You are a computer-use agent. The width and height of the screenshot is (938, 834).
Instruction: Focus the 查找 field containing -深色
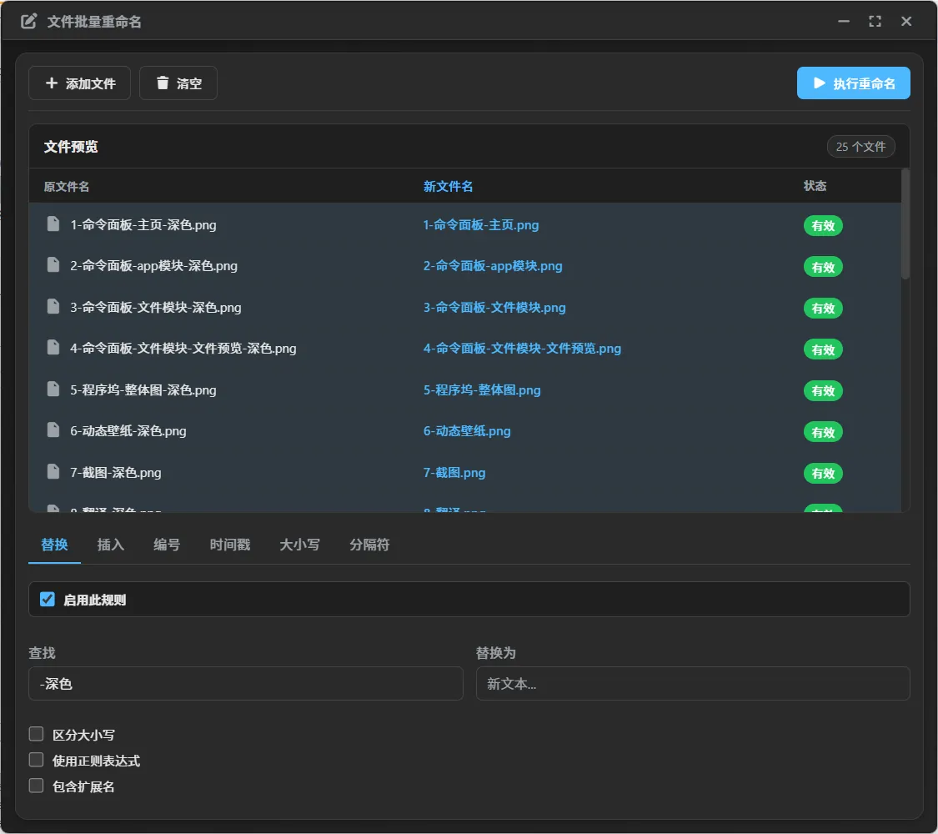click(246, 683)
